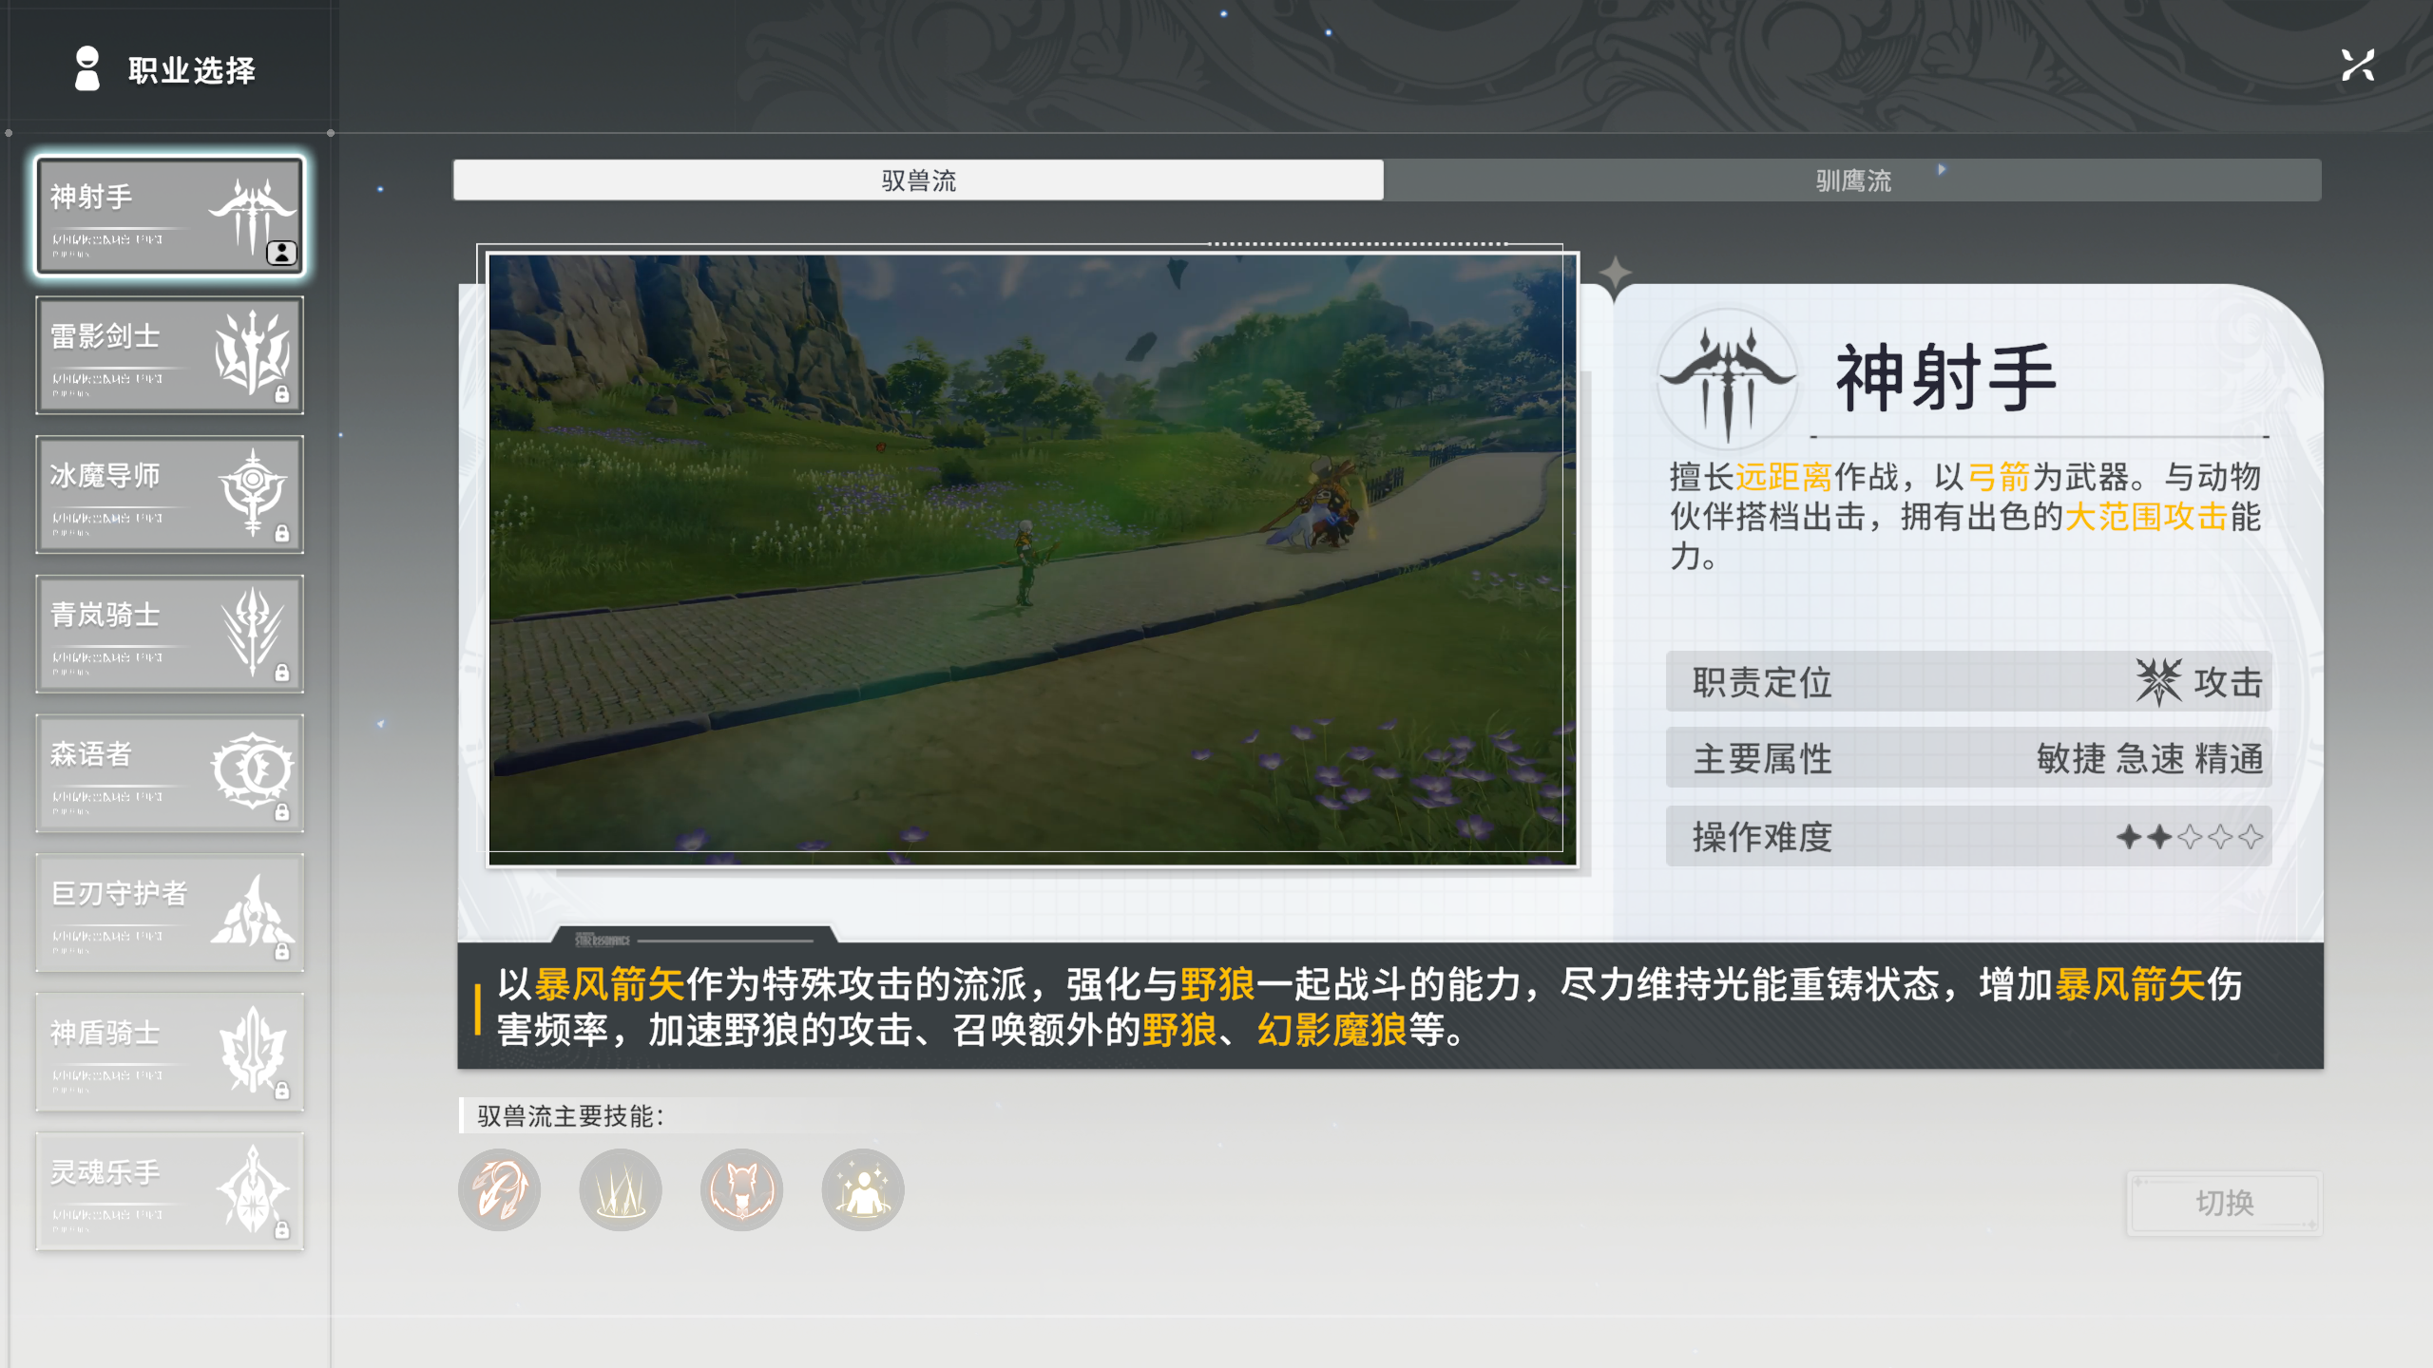Click the highlighted 远距离 keyword
This screenshot has height=1368, width=2433.
point(1784,477)
